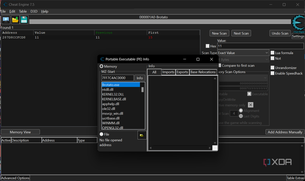
Task: Select WINMM.dll in module list
Action: click(x=121, y=123)
